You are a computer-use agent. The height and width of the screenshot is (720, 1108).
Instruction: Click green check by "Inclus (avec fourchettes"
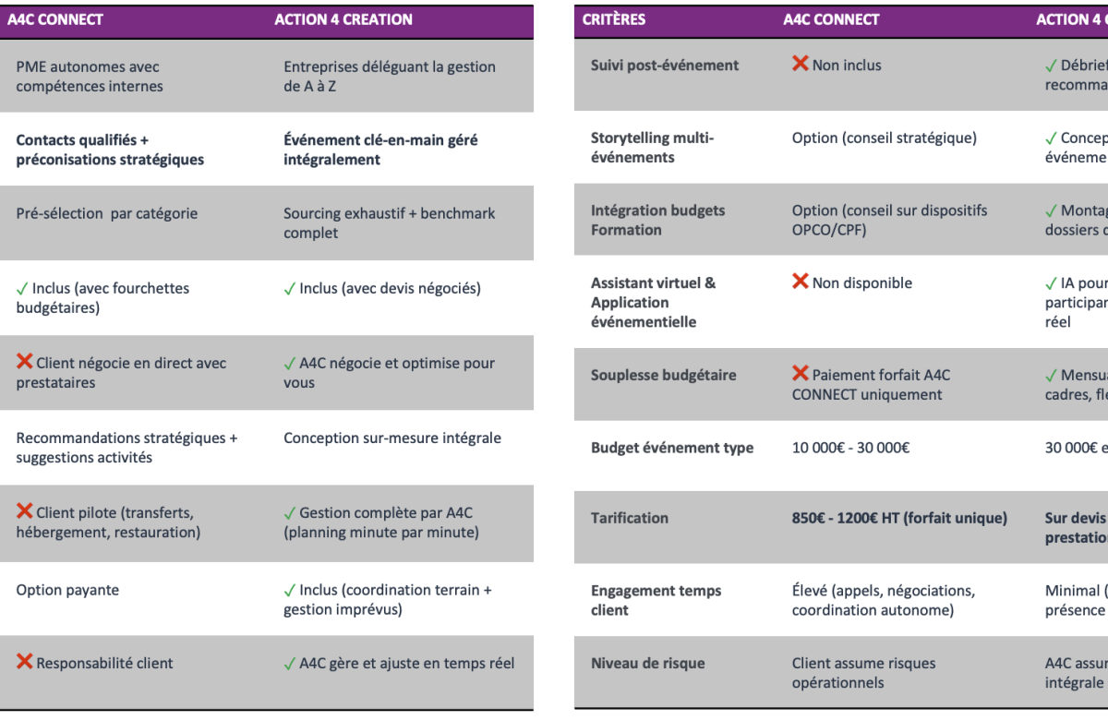click(x=22, y=289)
